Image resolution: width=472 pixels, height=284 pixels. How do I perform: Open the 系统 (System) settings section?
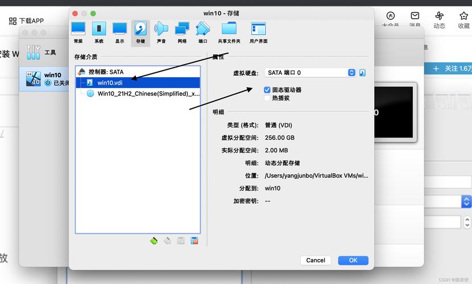pos(99,33)
